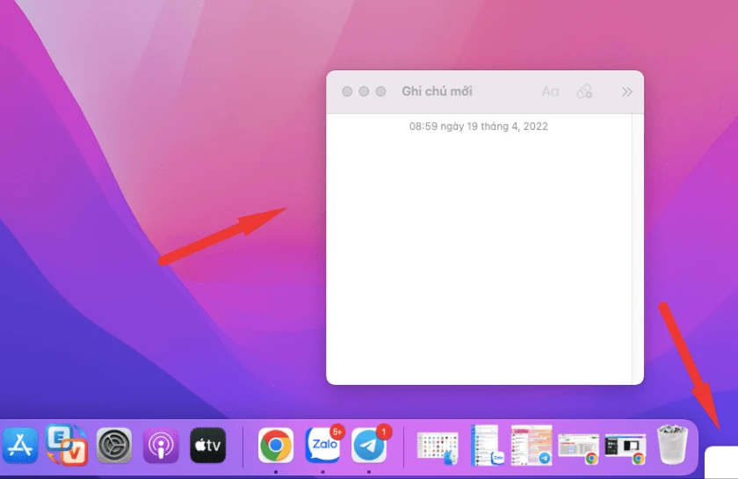Launch the EVKey app in the Dock
Viewport: 738px width, 479px height.
tap(67, 445)
